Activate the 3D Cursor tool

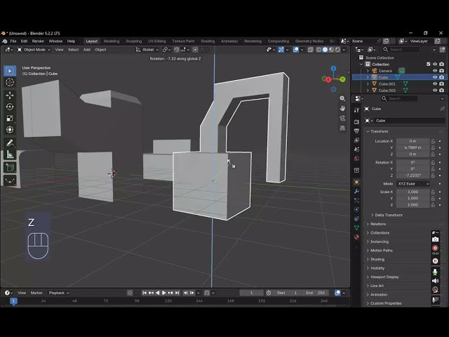point(10,82)
